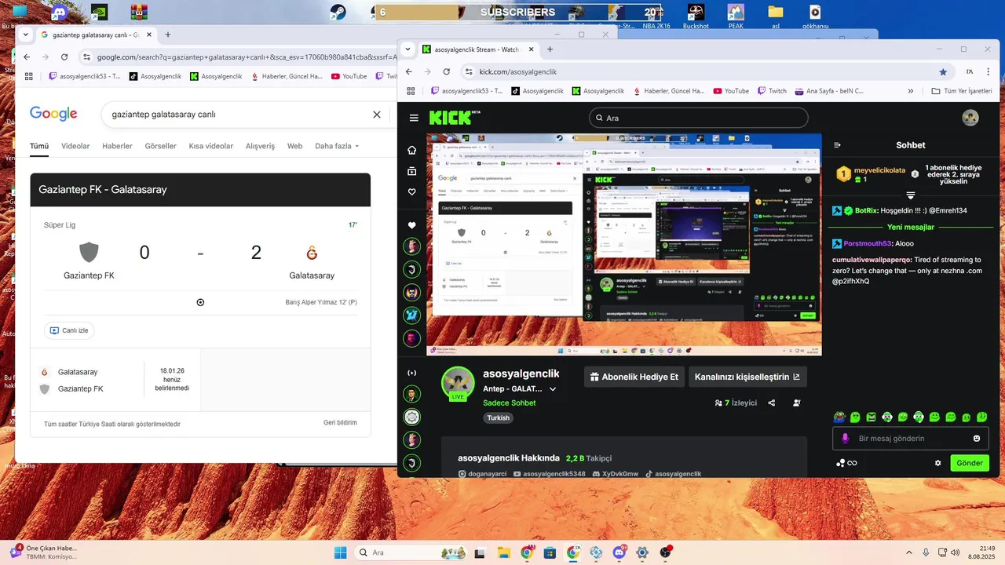
Task: Expand the pinned leaderboard in chat
Action: (911, 195)
